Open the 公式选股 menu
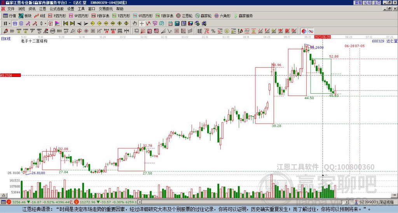 pos(57,9)
